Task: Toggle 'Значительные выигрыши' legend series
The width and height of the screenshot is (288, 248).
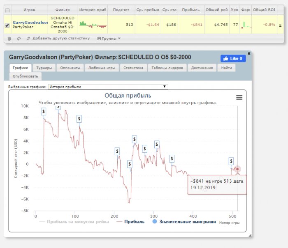Action: (x=184, y=222)
